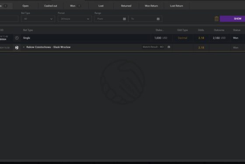This screenshot has height=164, width=245.
Task: Click the Range To date field
Action: click(x=145, y=19)
